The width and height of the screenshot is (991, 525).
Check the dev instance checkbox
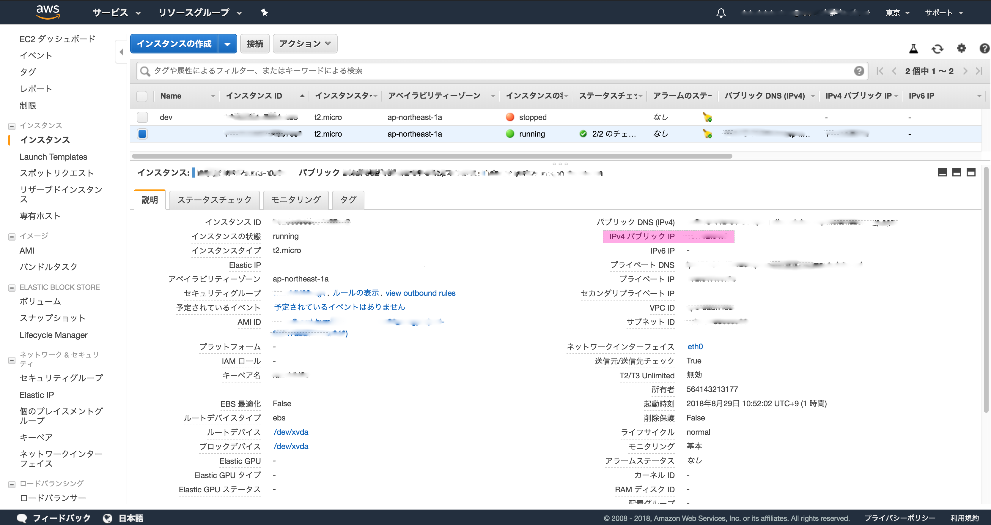(x=142, y=117)
